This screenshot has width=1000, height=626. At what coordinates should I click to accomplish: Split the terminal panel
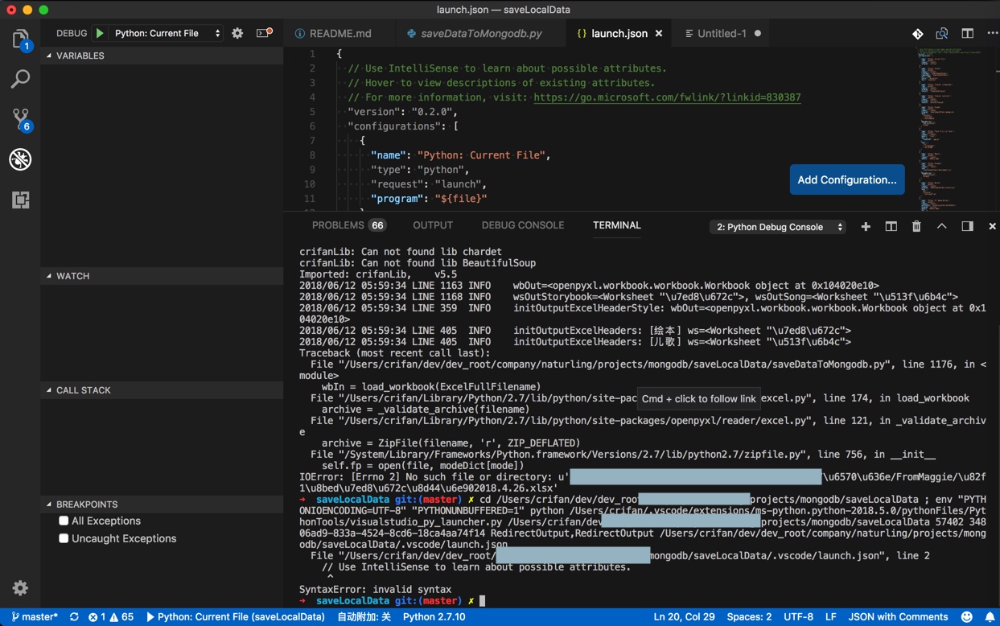pyautogui.click(x=891, y=226)
